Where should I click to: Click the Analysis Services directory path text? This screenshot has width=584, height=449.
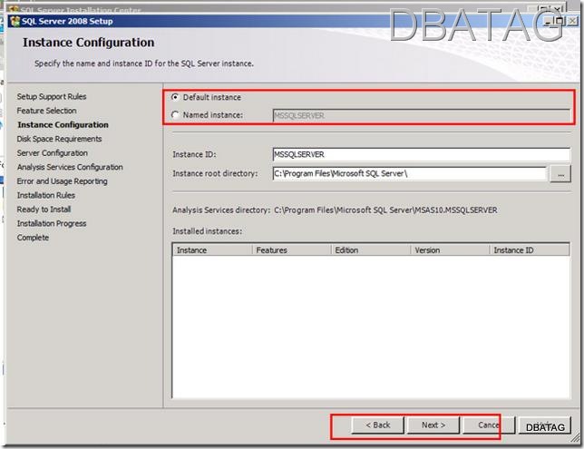click(x=385, y=210)
